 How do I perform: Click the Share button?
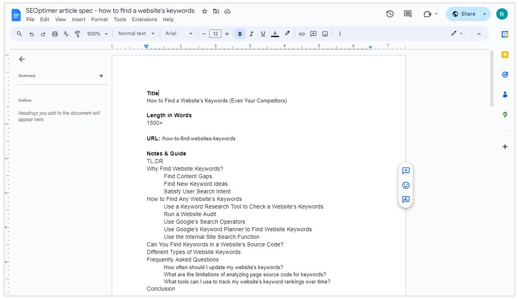pos(463,14)
